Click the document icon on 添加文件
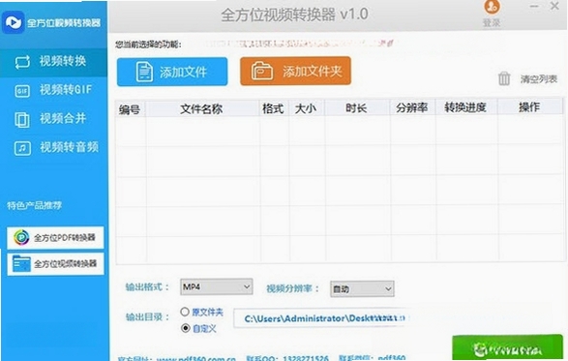The image size is (568, 361). click(144, 72)
